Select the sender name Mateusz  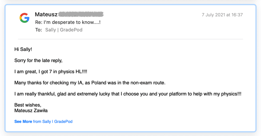(x=46, y=14)
